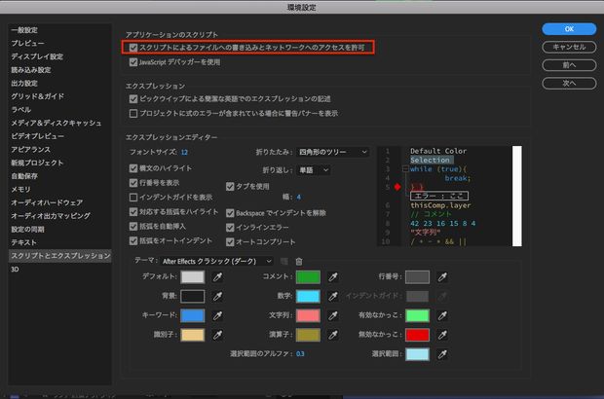Image resolution: width=604 pixels, height=399 pixels.
Task: Click the eyedropper for 行番号 color
Action: (442, 276)
